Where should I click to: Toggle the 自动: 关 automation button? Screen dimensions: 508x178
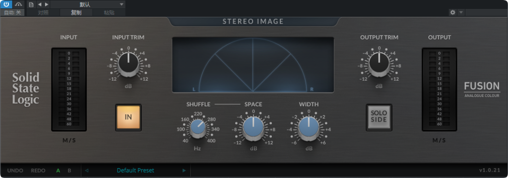click(x=12, y=12)
